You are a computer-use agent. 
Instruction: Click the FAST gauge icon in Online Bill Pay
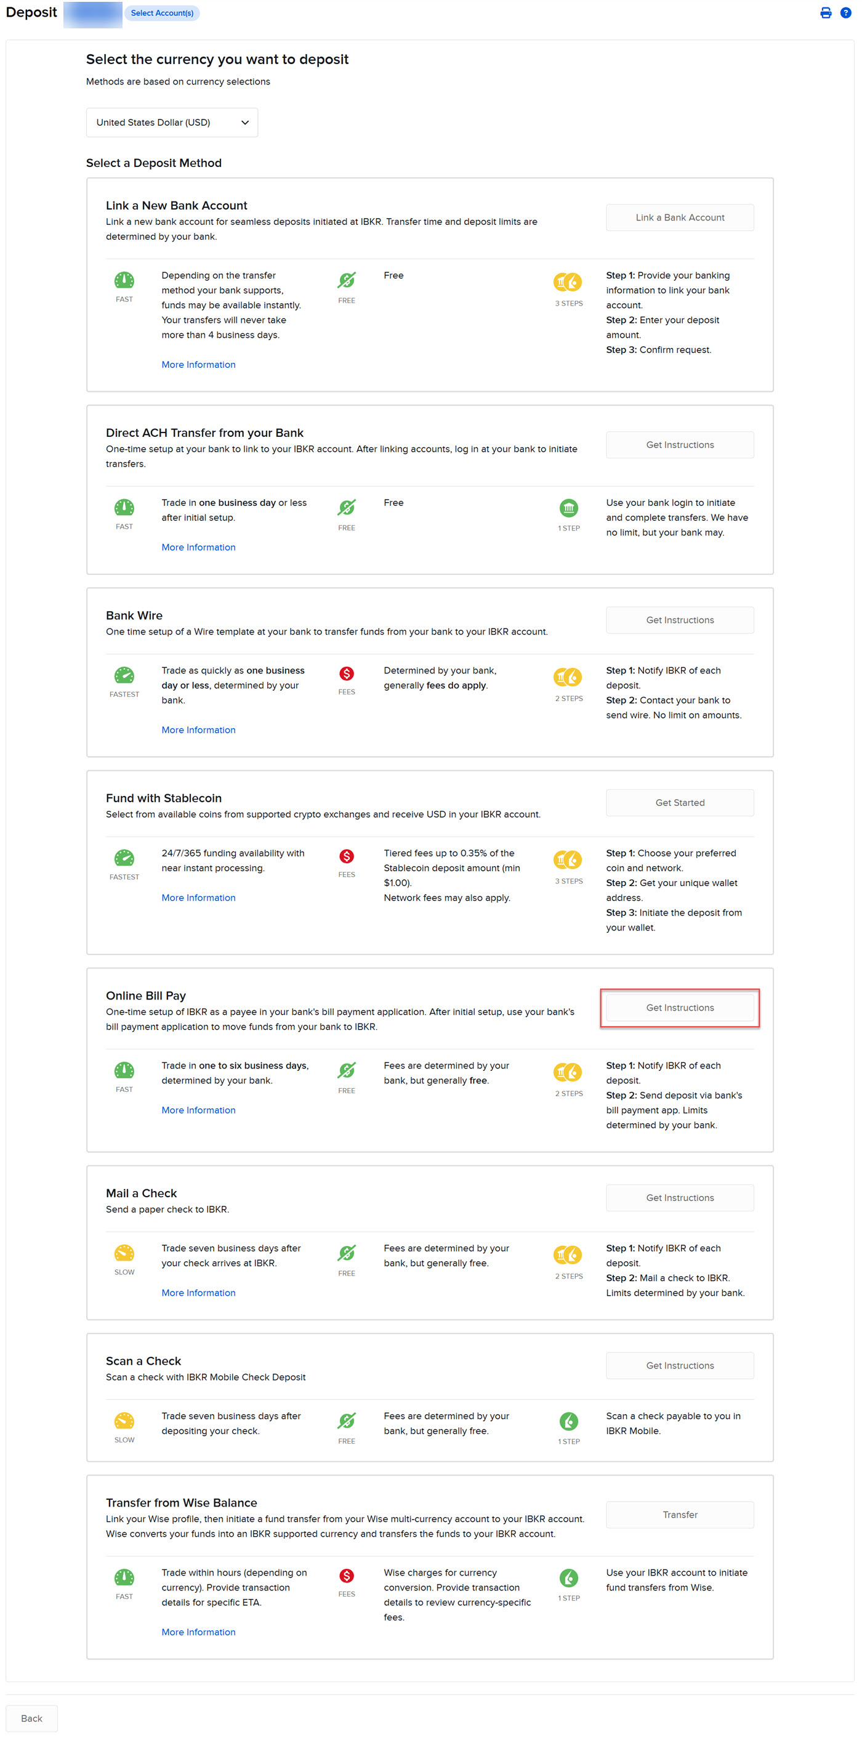(x=124, y=1070)
